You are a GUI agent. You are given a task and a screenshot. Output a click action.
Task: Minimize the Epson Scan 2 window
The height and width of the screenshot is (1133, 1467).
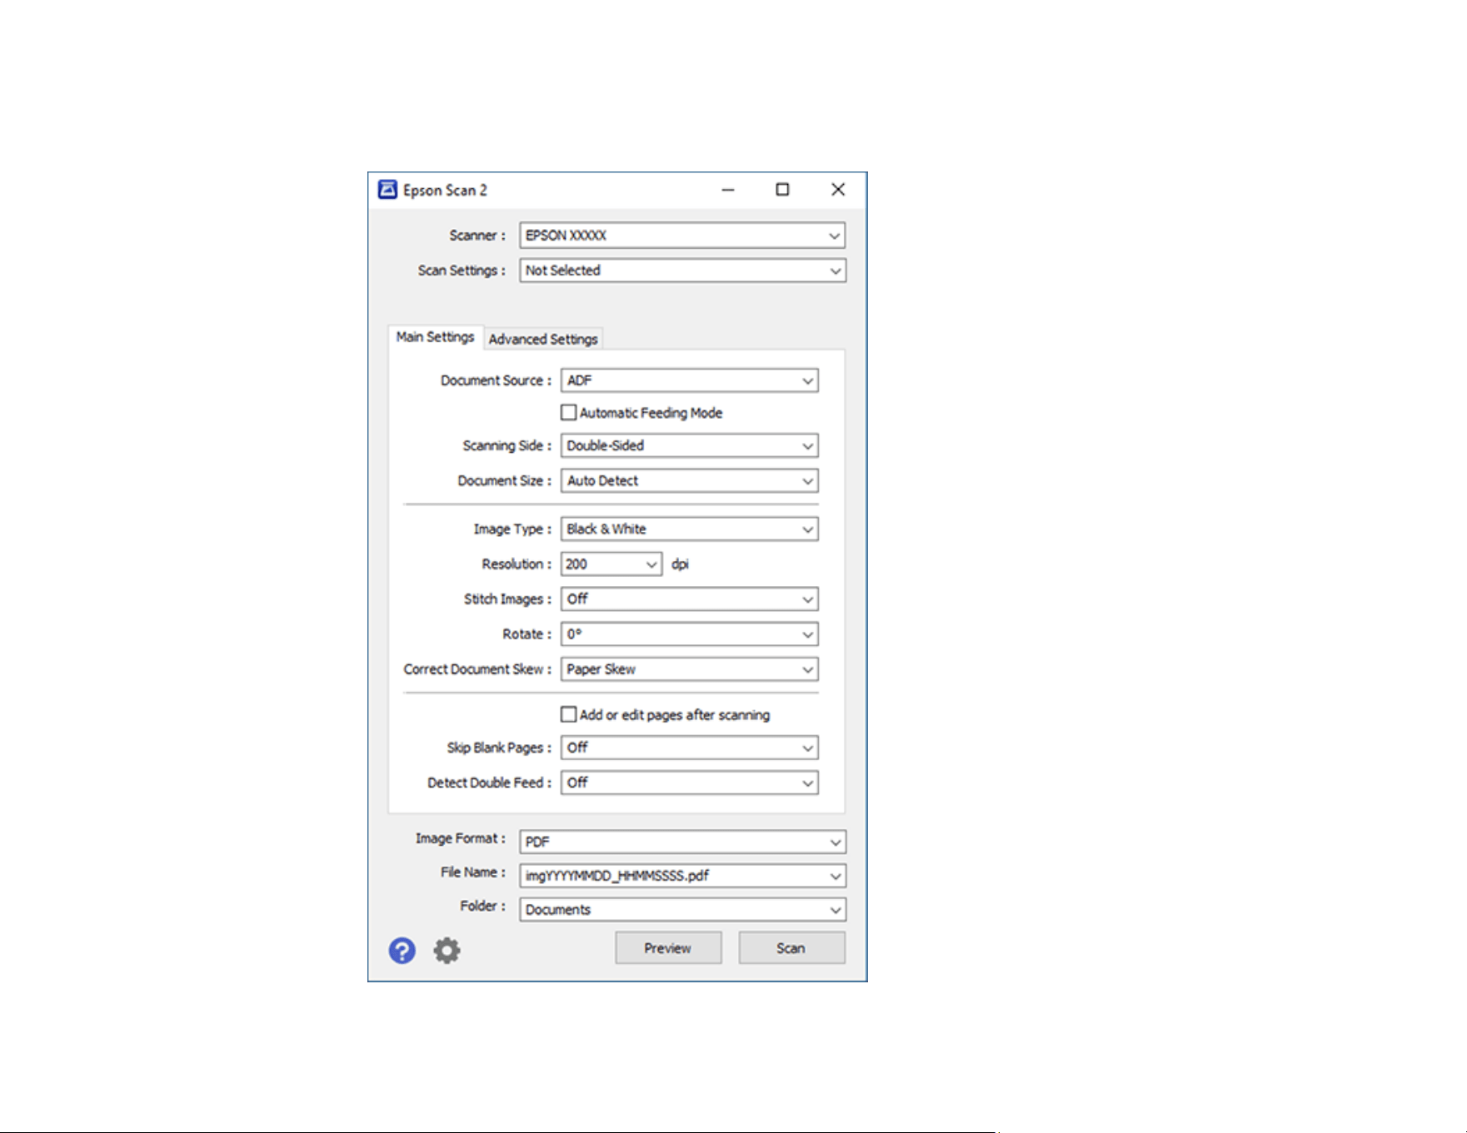728,190
